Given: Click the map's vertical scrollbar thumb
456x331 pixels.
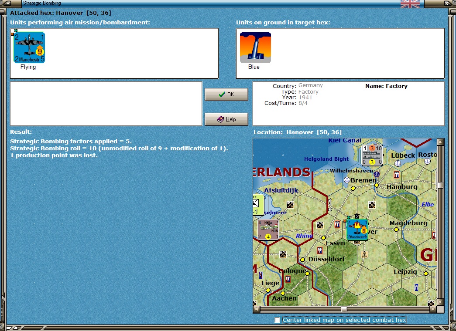Looking at the screenshot, I should [x=440, y=185].
